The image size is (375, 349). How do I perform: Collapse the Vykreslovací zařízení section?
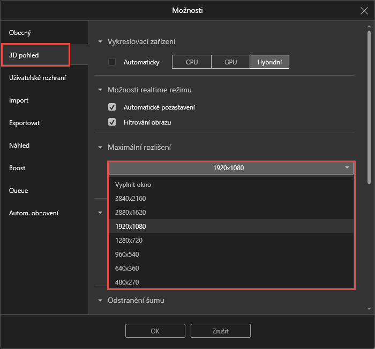click(100, 42)
